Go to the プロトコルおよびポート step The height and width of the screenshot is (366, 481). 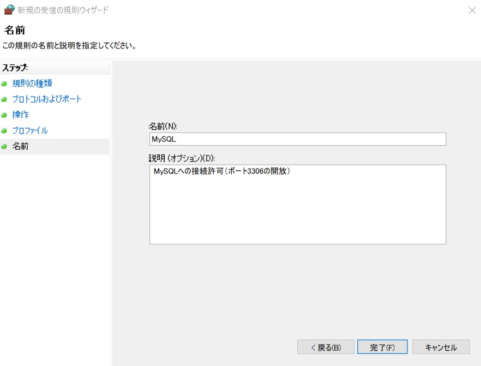(x=47, y=99)
